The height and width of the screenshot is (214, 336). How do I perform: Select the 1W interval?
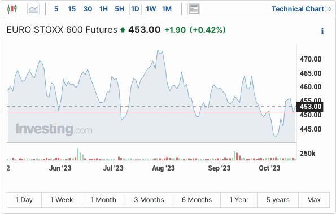point(151,9)
